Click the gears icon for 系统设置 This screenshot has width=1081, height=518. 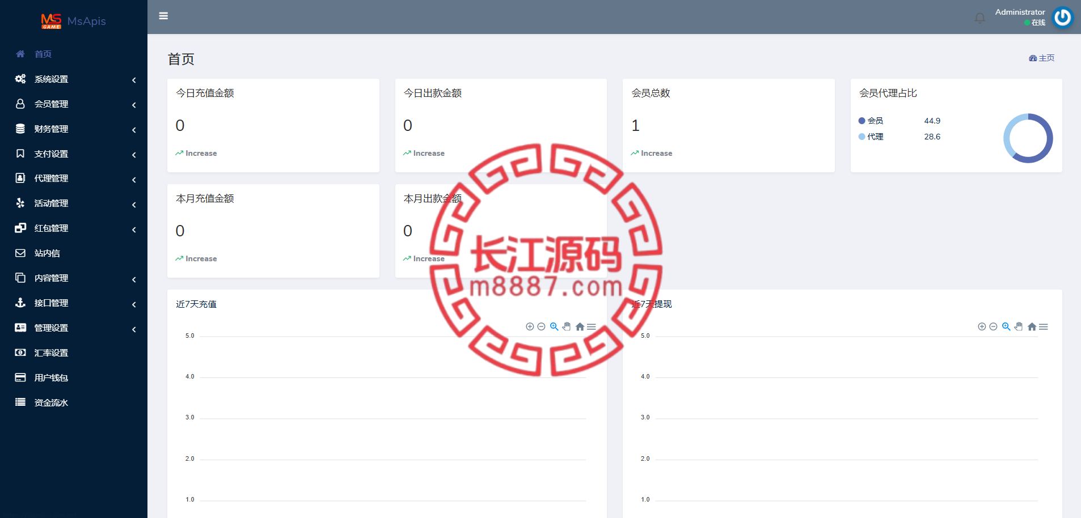pyautogui.click(x=20, y=79)
